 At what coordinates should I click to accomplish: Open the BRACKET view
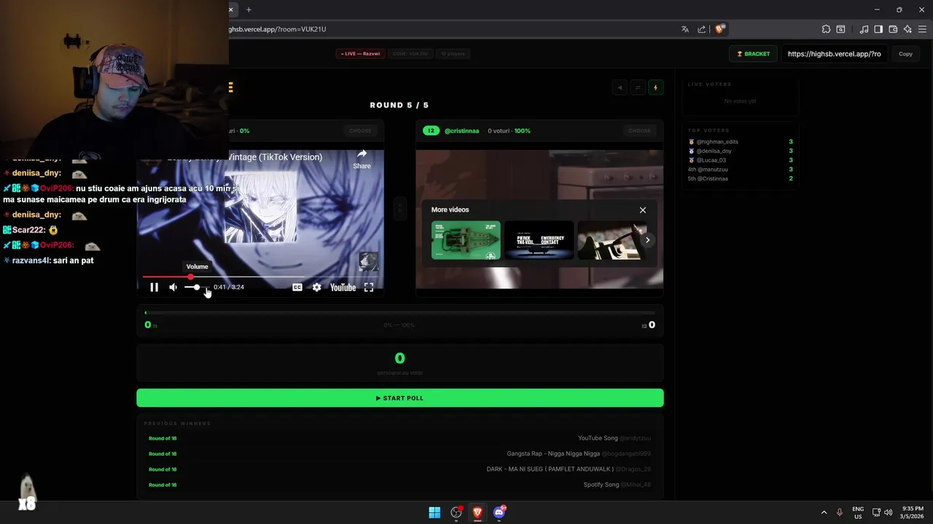[x=754, y=54]
